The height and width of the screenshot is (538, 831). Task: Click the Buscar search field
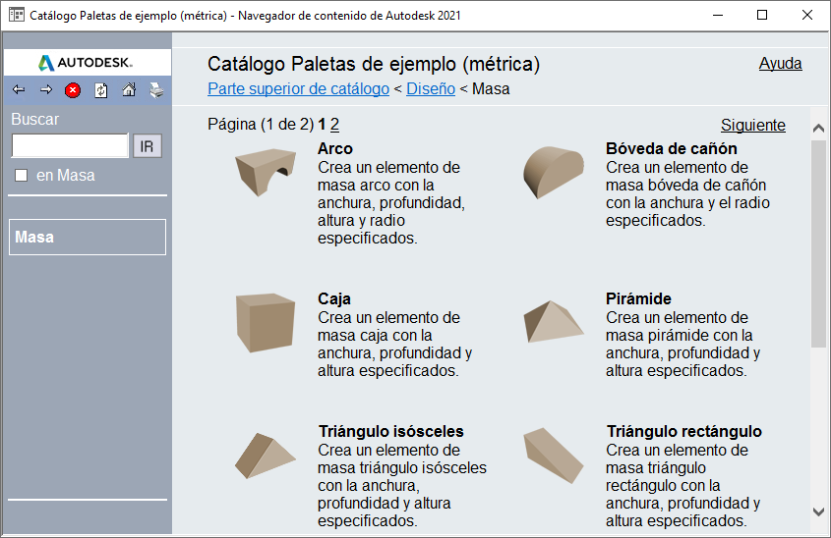point(70,145)
